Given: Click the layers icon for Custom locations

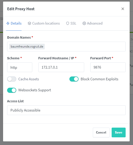Looking at the screenshot, I should pos(29,23).
